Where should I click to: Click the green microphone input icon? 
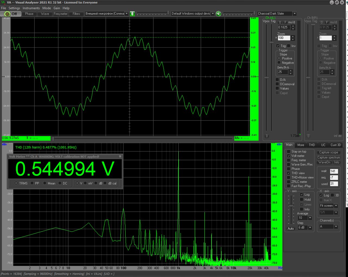(x=132, y=14)
